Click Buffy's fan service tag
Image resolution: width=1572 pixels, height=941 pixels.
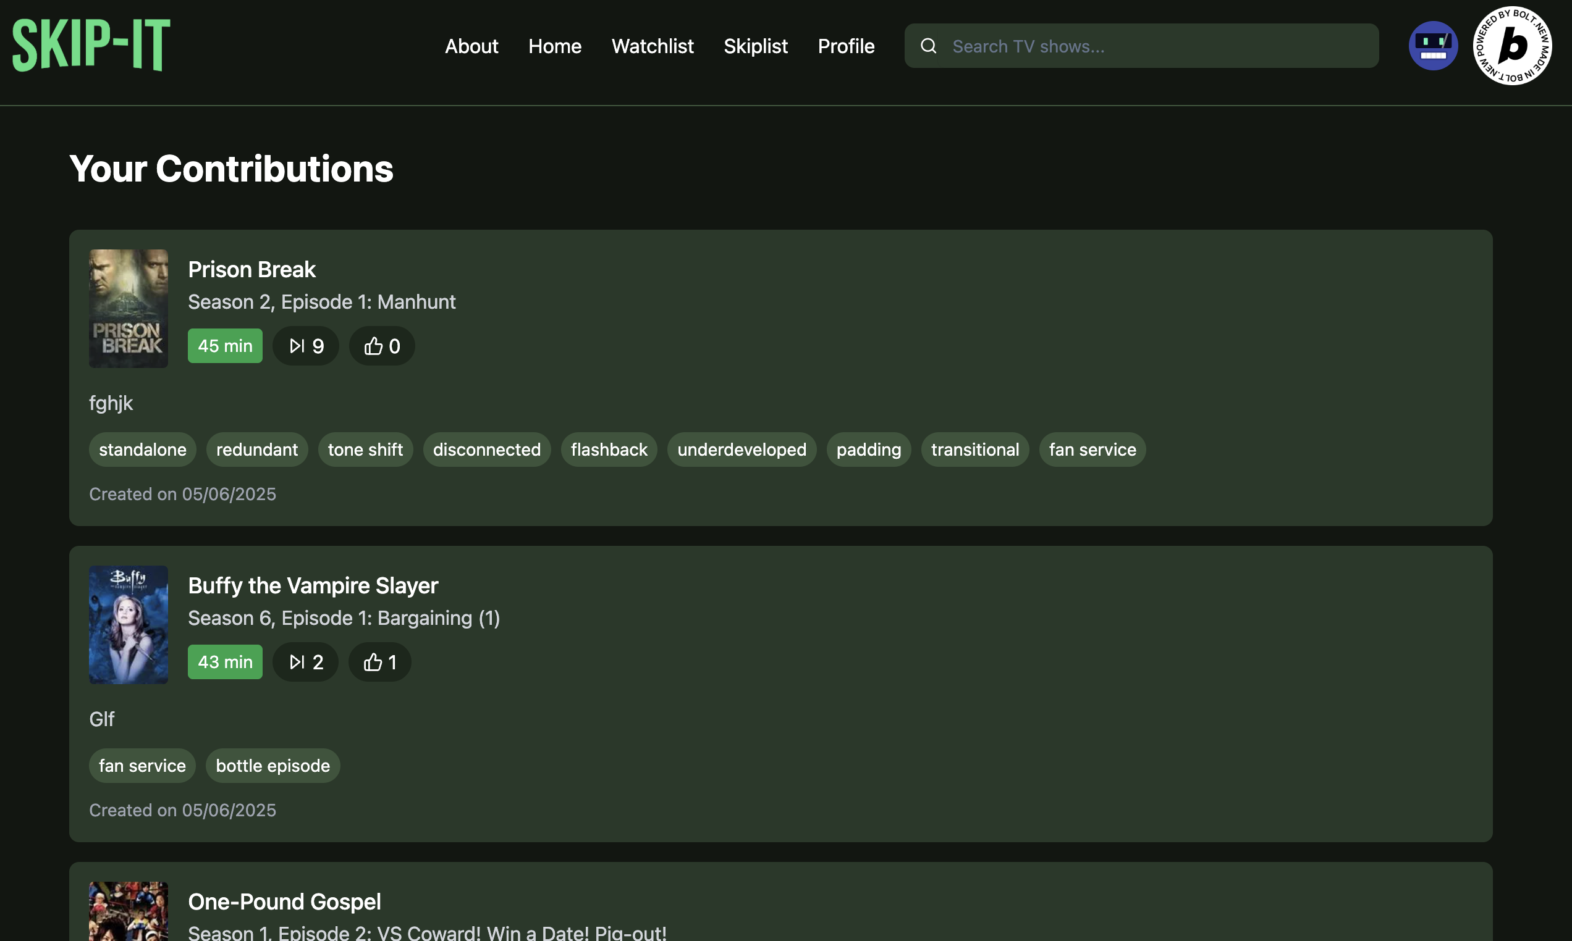coord(142,766)
